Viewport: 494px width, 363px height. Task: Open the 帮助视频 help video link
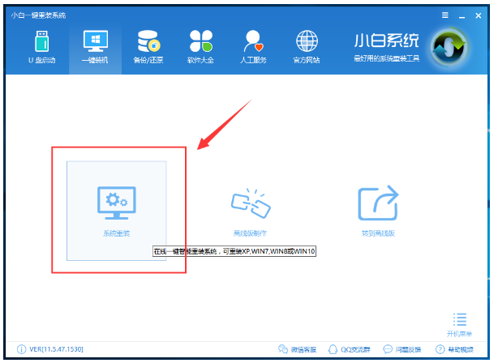coord(454,349)
